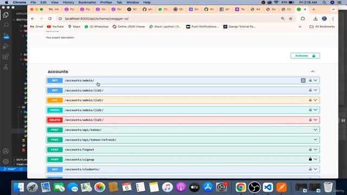Click the address bar URL field
This screenshot has height=195, width=347.
pyautogui.click(x=168, y=19)
